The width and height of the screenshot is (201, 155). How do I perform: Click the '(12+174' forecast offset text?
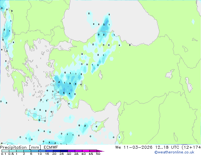pos(191,147)
